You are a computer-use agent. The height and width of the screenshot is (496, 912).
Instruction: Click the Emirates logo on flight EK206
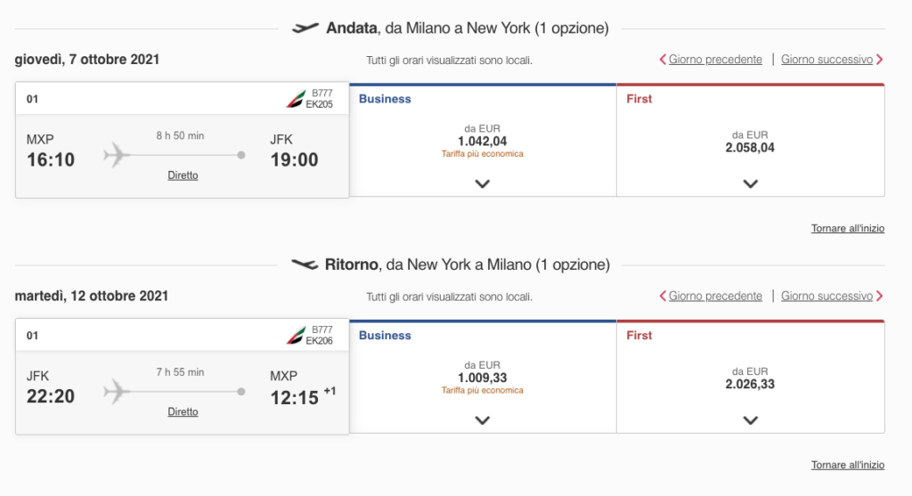coord(295,336)
